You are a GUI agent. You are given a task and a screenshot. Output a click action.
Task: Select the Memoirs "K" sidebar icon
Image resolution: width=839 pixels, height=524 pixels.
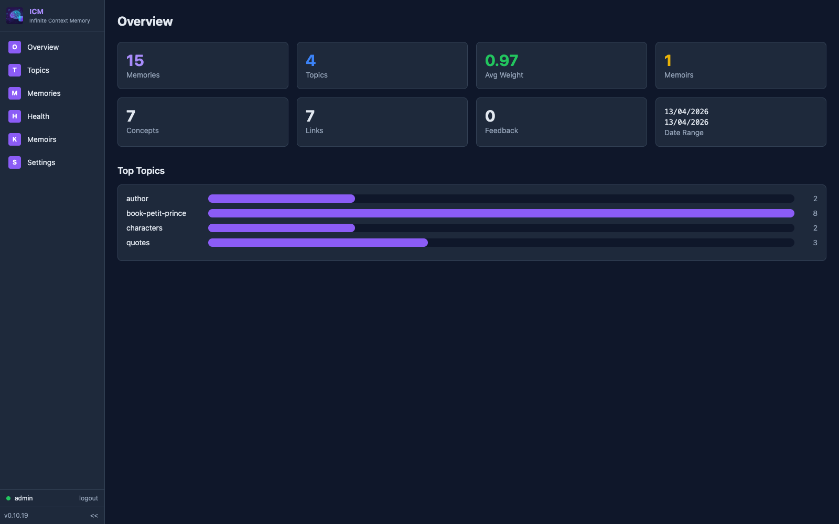pos(14,139)
